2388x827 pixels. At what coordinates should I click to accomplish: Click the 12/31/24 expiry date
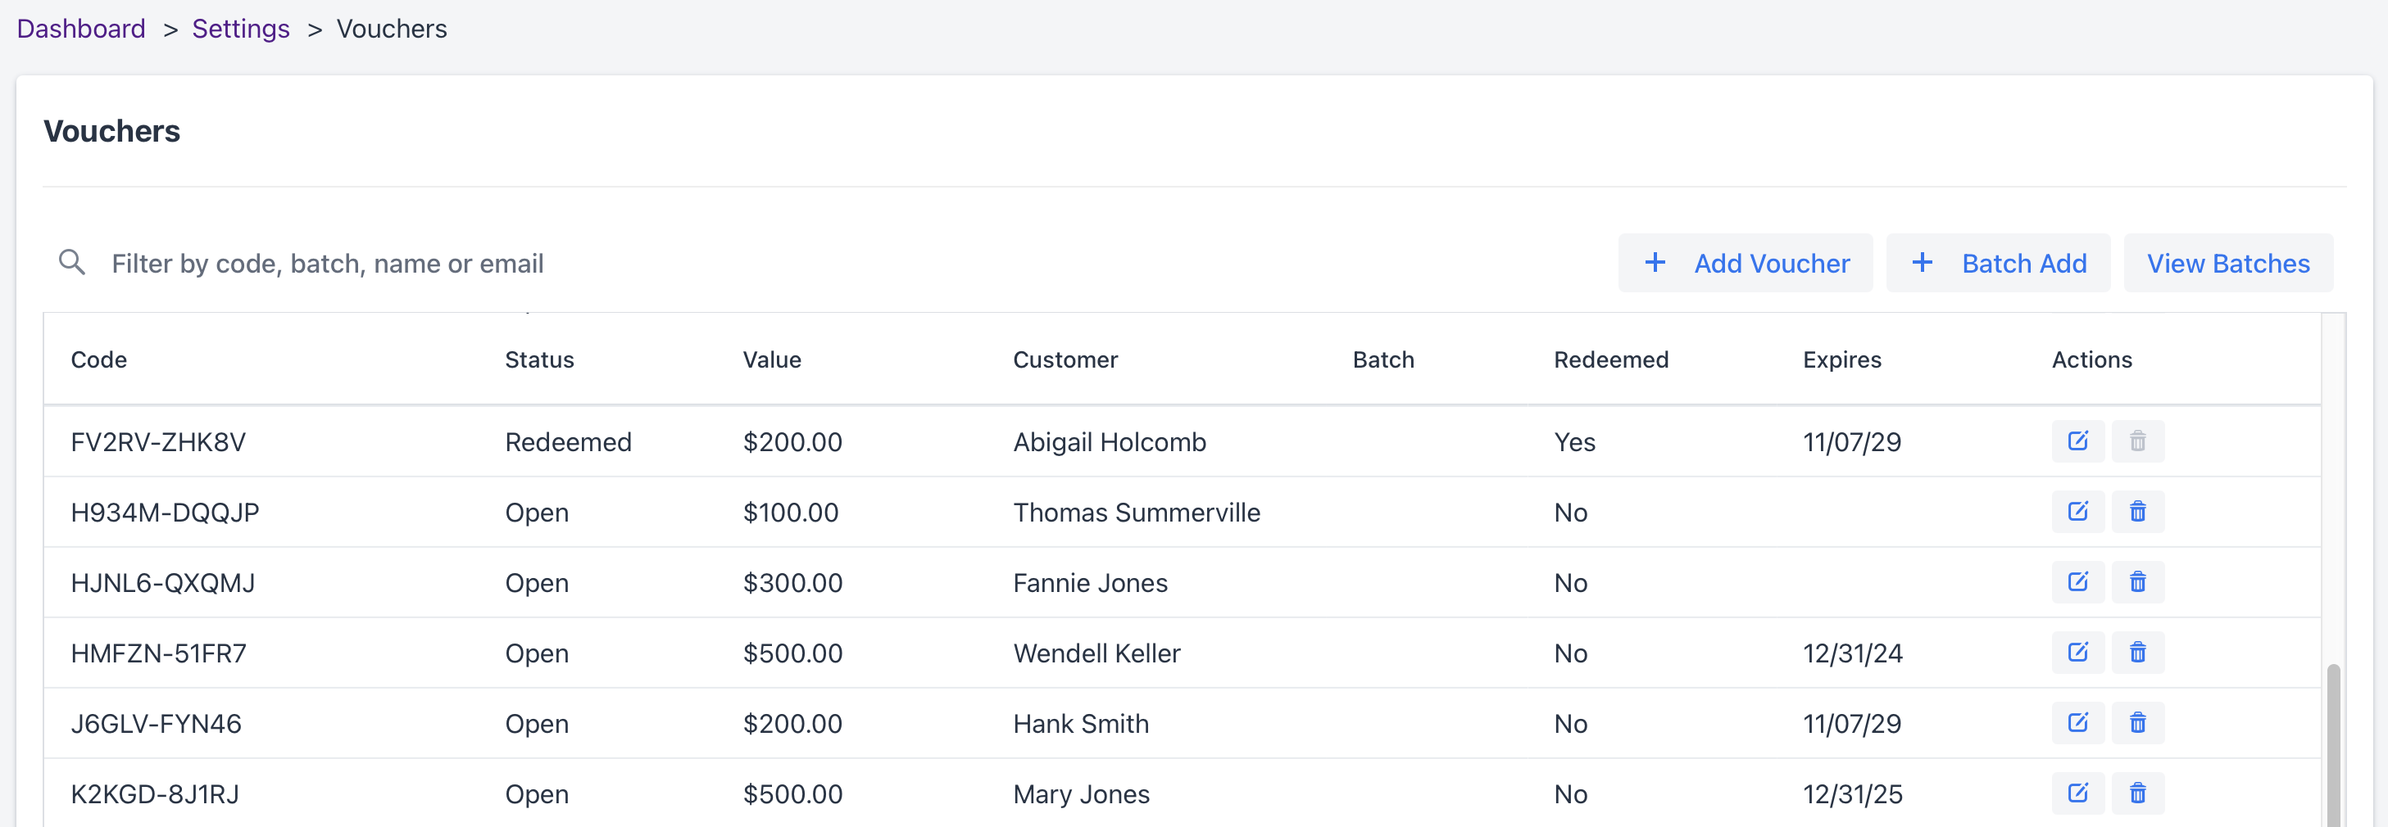pyautogui.click(x=1852, y=653)
